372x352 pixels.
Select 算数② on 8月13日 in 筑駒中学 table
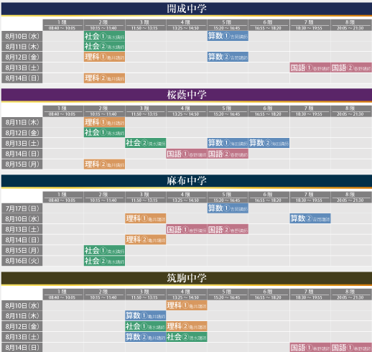click(x=146, y=337)
